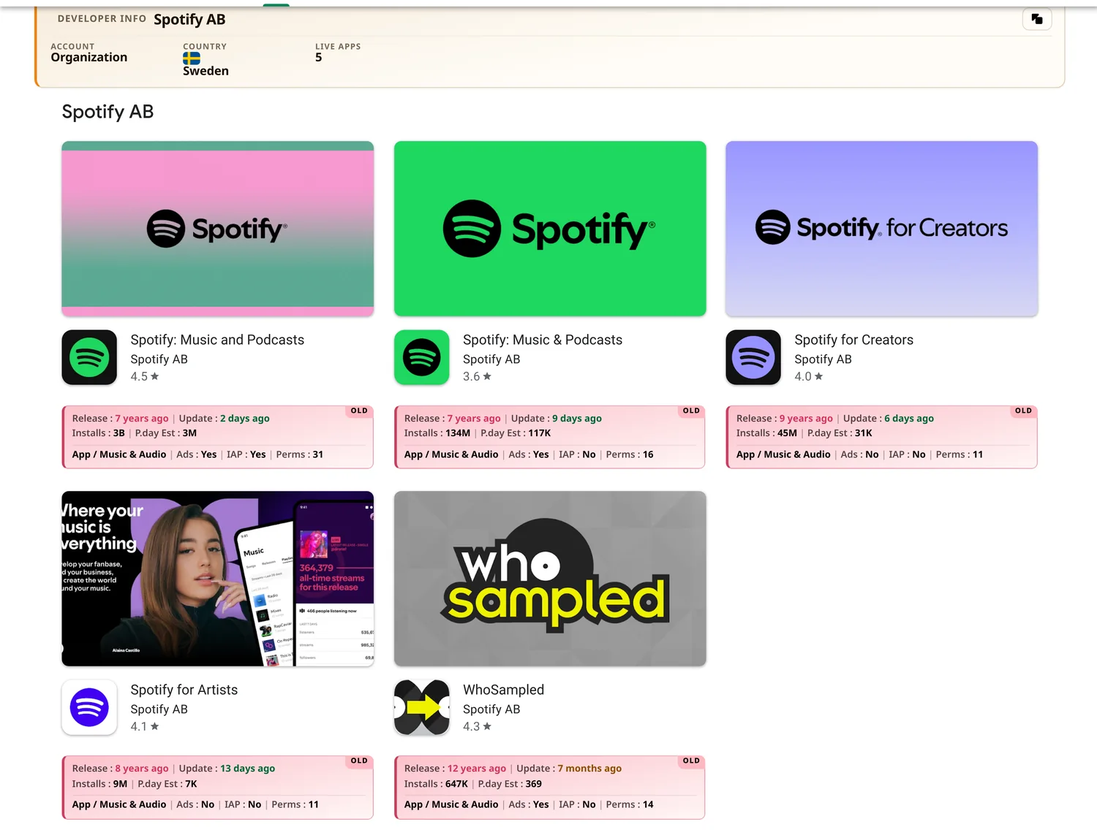Click the Sweden flag icon
The width and height of the screenshot is (1097, 830).
click(192, 58)
